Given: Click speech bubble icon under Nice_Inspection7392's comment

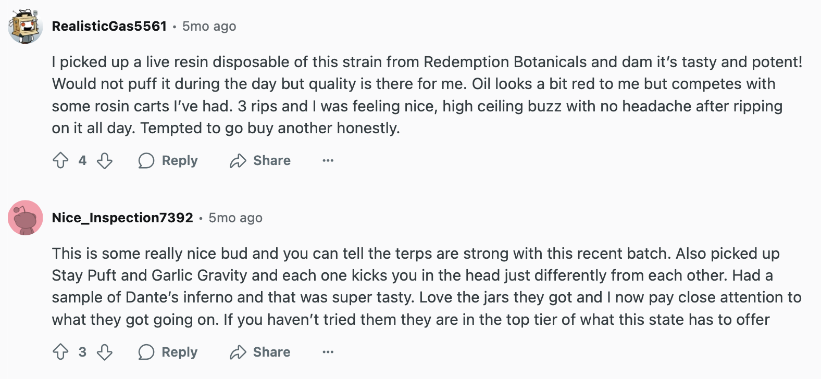Looking at the screenshot, I should tap(146, 352).
